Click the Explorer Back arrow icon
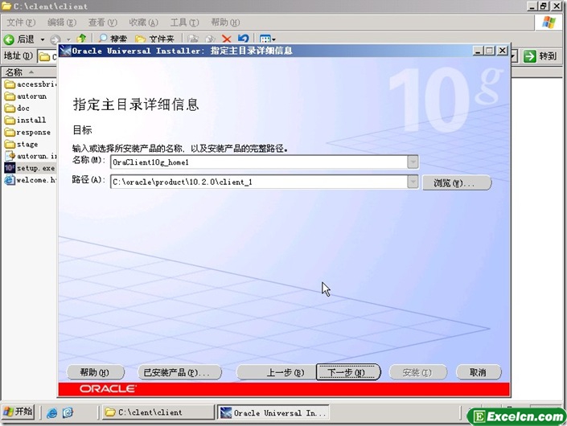The height and width of the screenshot is (426, 567). tap(9, 39)
